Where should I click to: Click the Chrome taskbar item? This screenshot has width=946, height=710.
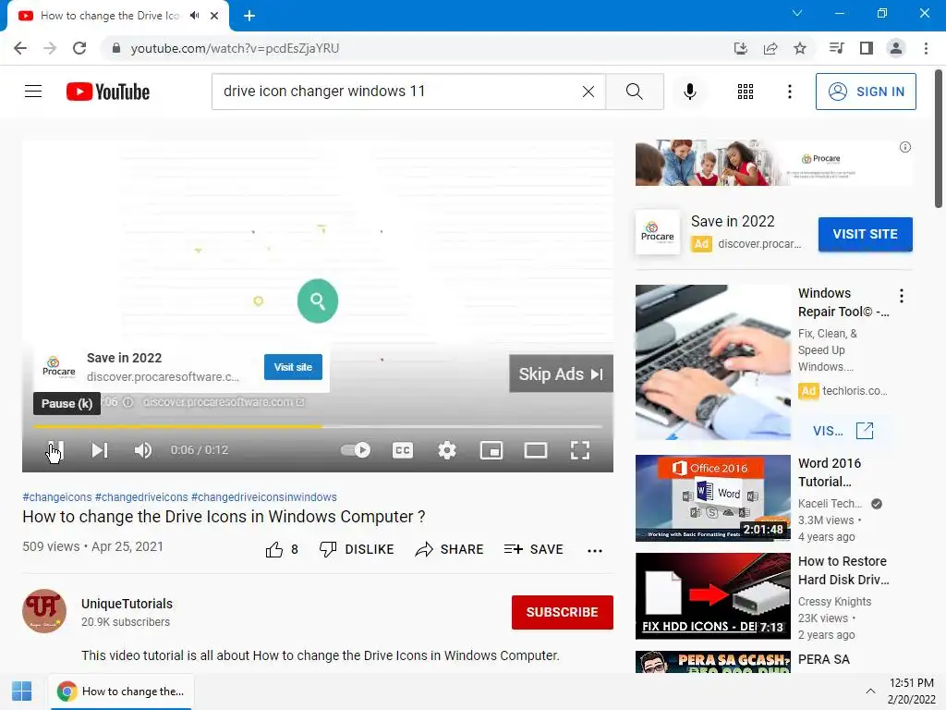click(121, 692)
